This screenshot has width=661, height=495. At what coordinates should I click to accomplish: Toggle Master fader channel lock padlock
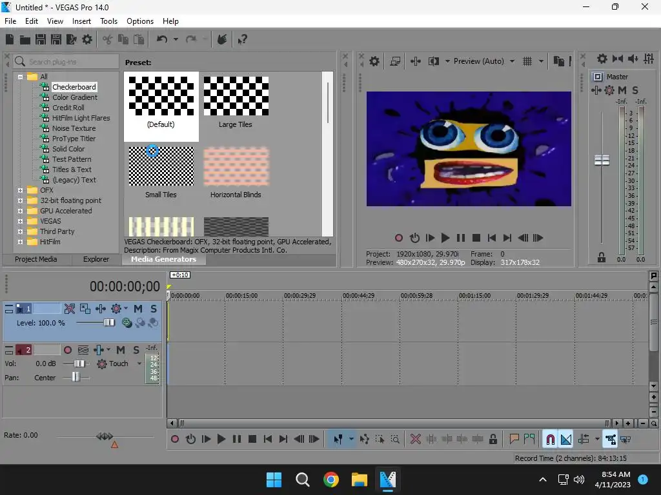[x=602, y=258]
